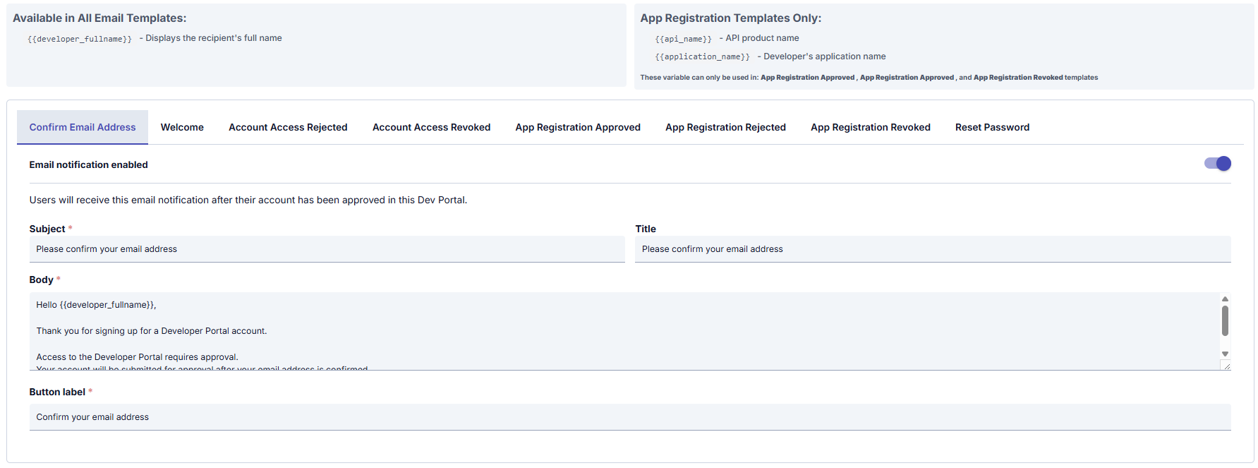Image resolution: width=1258 pixels, height=468 pixels.
Task: Switch to App Registration Revoked tab
Action: [x=870, y=128]
